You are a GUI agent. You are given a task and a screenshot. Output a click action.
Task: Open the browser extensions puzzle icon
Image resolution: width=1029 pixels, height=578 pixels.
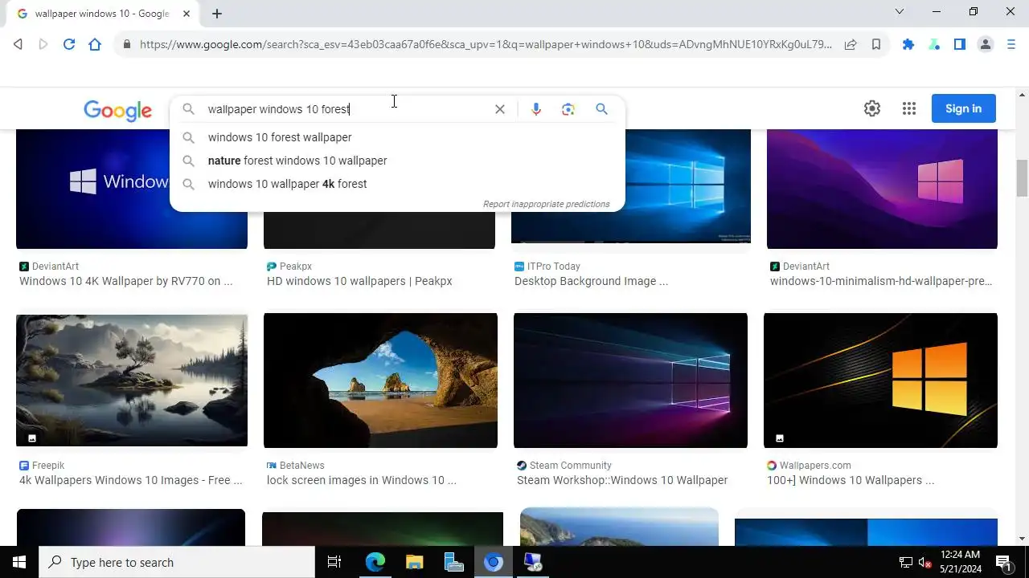click(x=908, y=45)
